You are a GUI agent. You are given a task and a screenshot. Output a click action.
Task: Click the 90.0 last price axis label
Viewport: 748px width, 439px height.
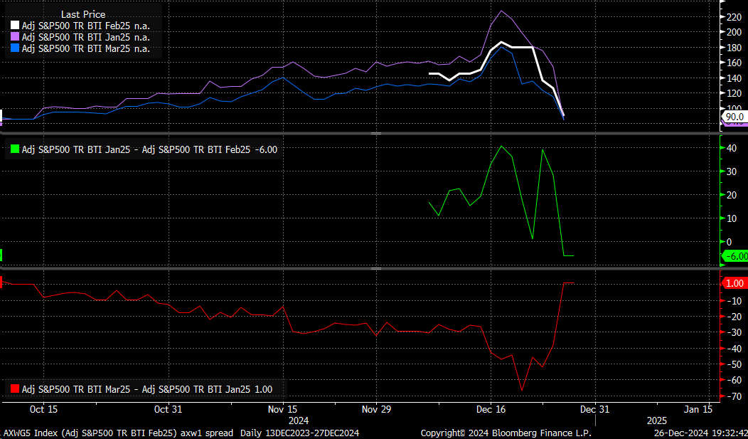[734, 117]
